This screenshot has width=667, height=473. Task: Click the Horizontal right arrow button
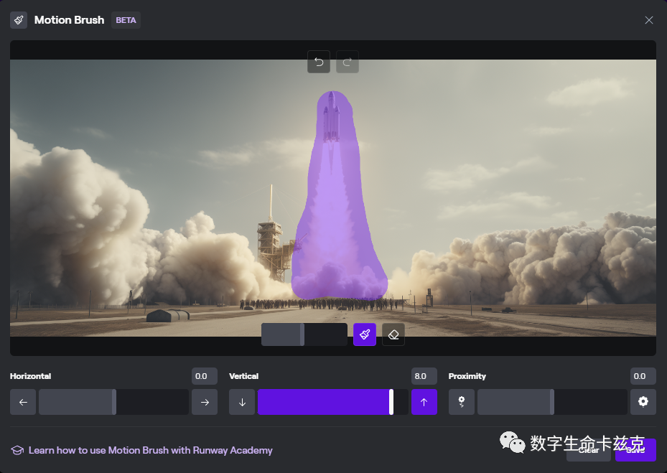[205, 402]
